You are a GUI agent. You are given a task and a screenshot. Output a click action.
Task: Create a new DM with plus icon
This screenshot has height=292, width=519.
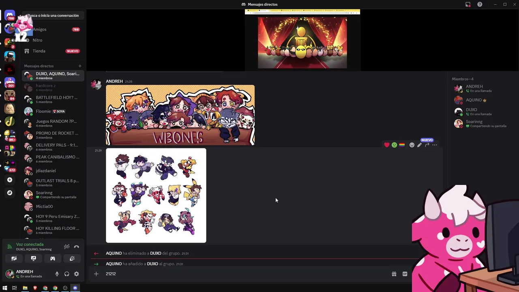click(x=80, y=66)
